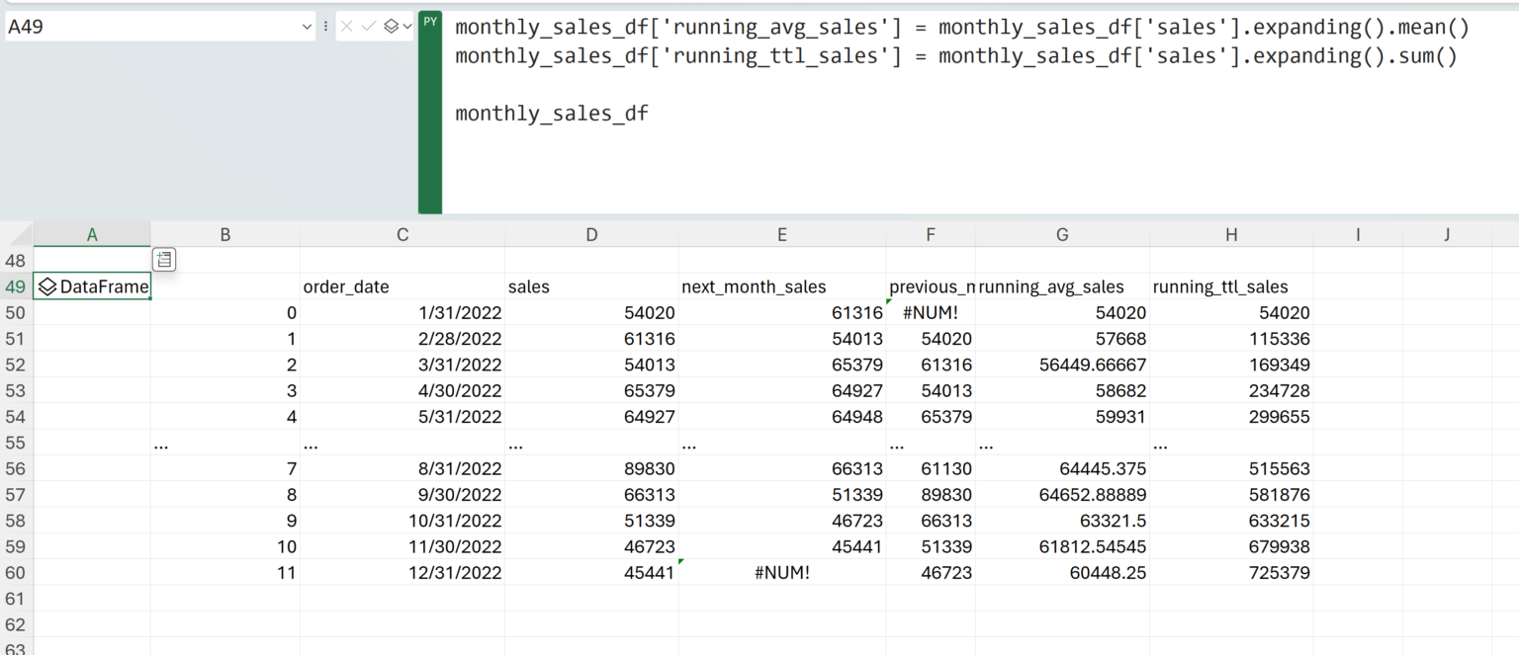Click the cancel (X) formula bar icon
Image resolution: width=1519 pixels, height=655 pixels.
[x=346, y=27]
